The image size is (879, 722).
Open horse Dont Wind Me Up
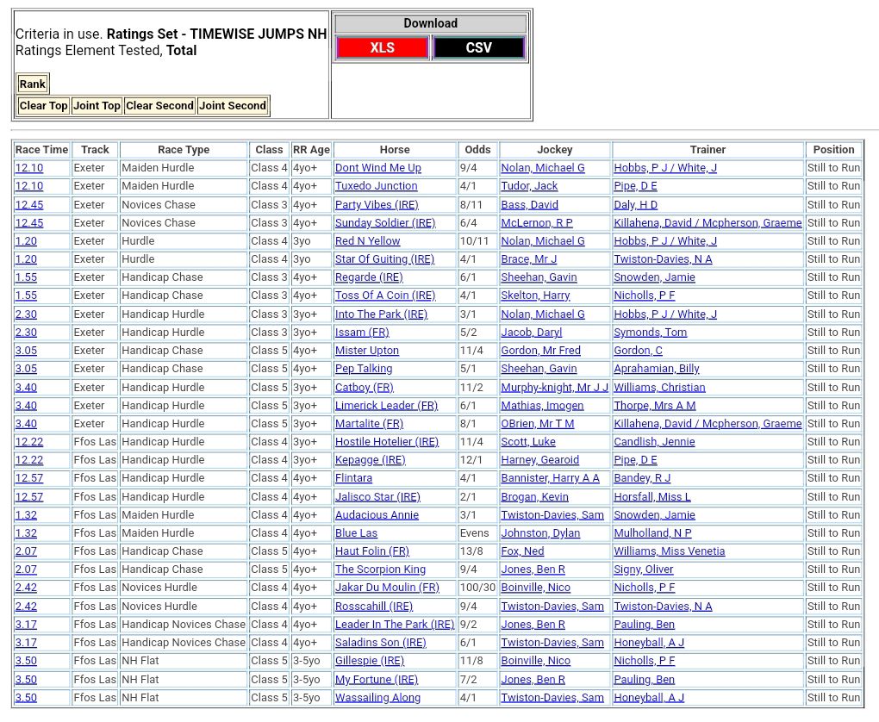tap(377, 168)
